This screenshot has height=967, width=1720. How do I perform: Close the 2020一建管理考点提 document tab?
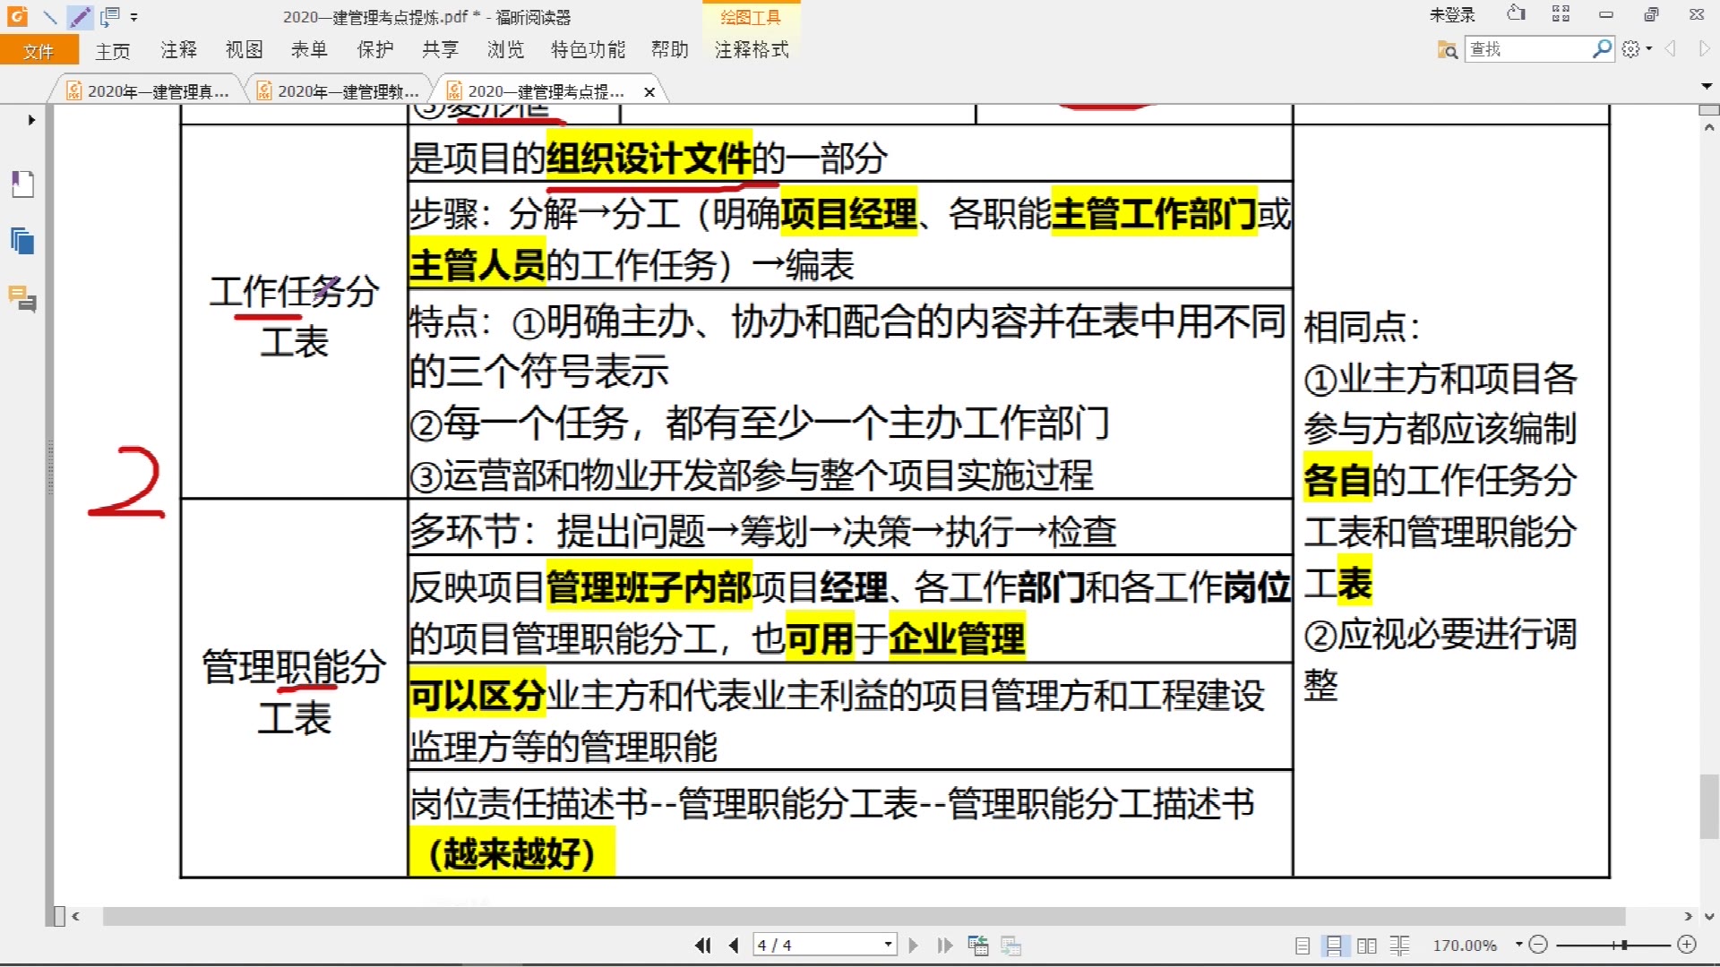point(649,92)
